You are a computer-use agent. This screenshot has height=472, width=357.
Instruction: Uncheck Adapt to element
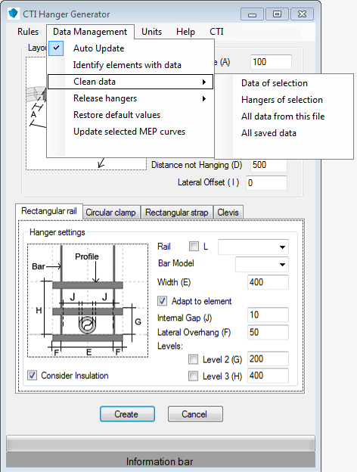click(x=163, y=301)
